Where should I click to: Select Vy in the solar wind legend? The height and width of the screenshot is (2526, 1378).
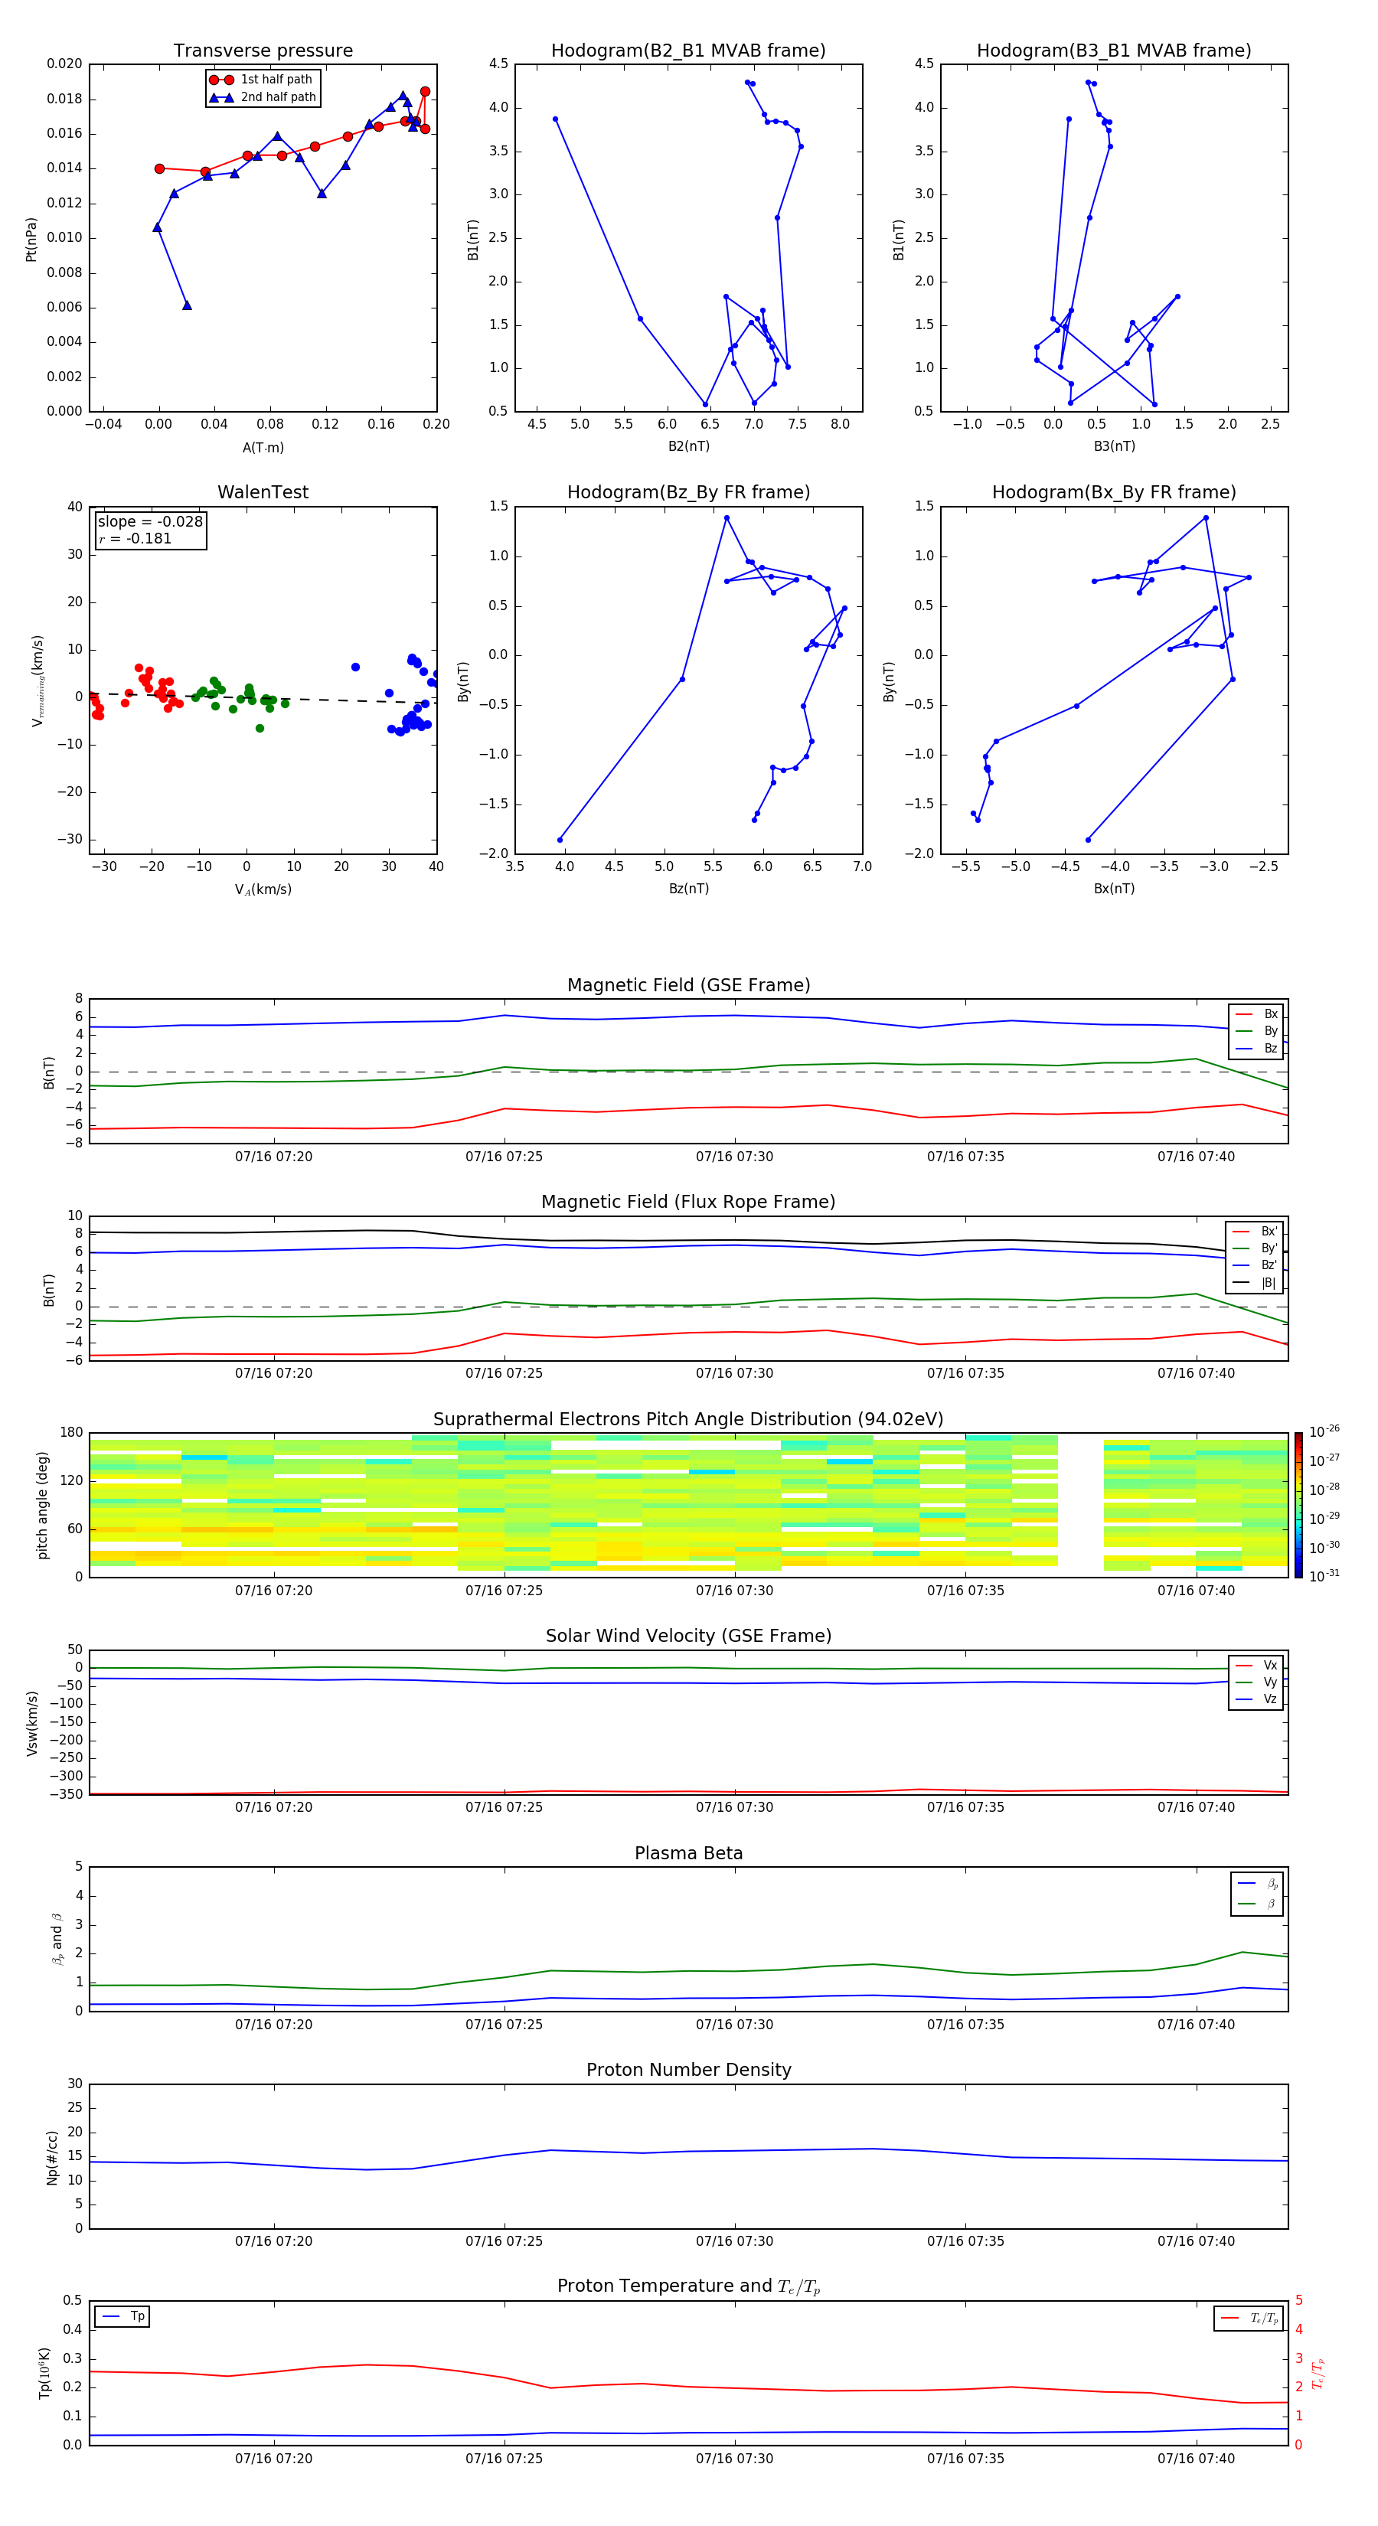(1256, 1682)
